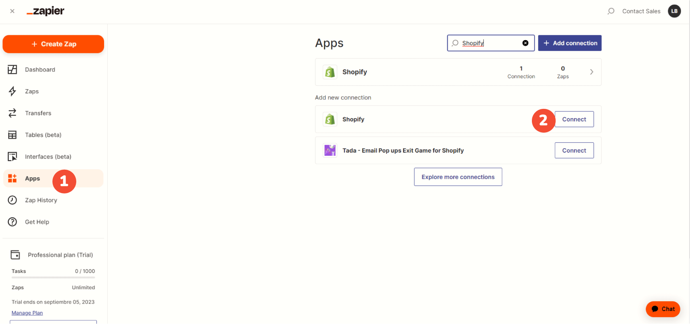
Task: Click the Tada app purple icon
Action: pyautogui.click(x=330, y=150)
